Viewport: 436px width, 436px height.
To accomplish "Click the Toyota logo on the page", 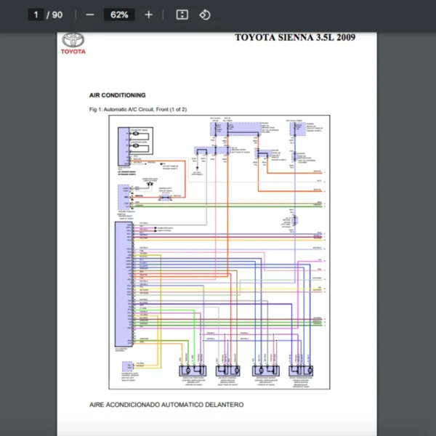I will 73,40.
